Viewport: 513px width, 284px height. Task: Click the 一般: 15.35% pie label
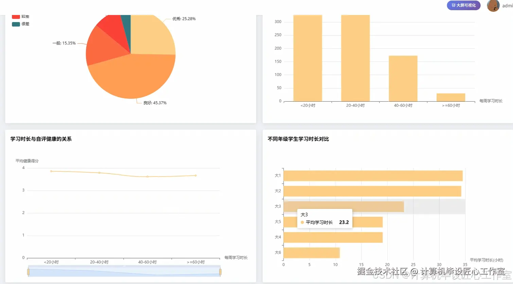(64, 43)
